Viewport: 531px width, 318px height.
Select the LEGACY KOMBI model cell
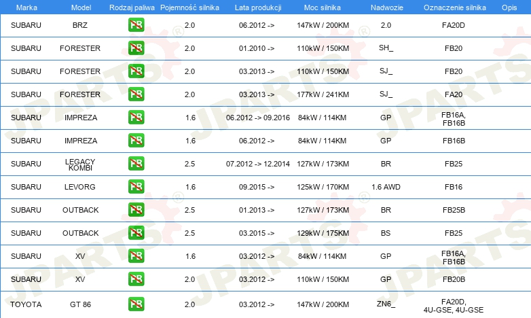[80, 164]
